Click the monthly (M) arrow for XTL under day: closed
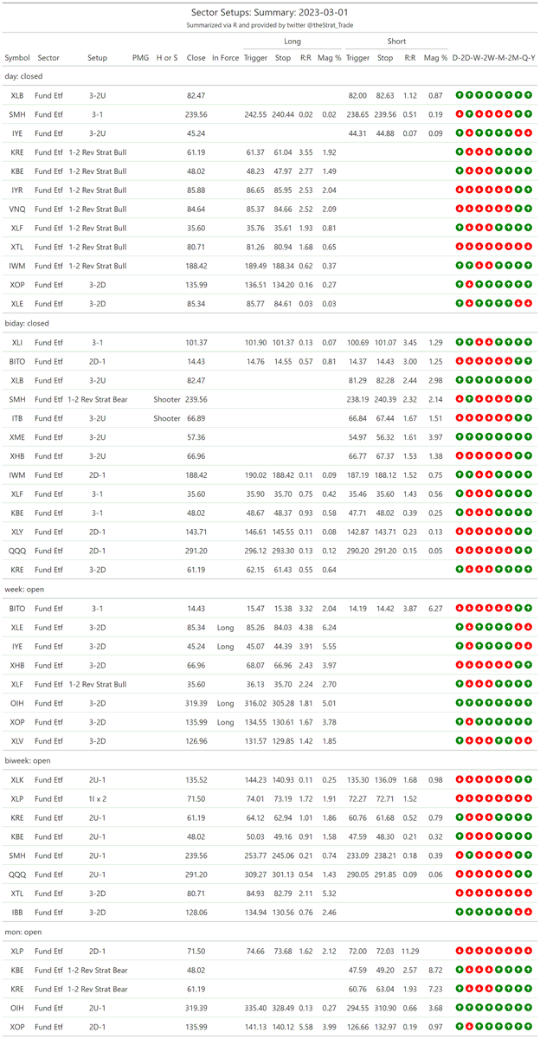Image resolution: width=540 pixels, height=1039 pixels. tap(499, 248)
